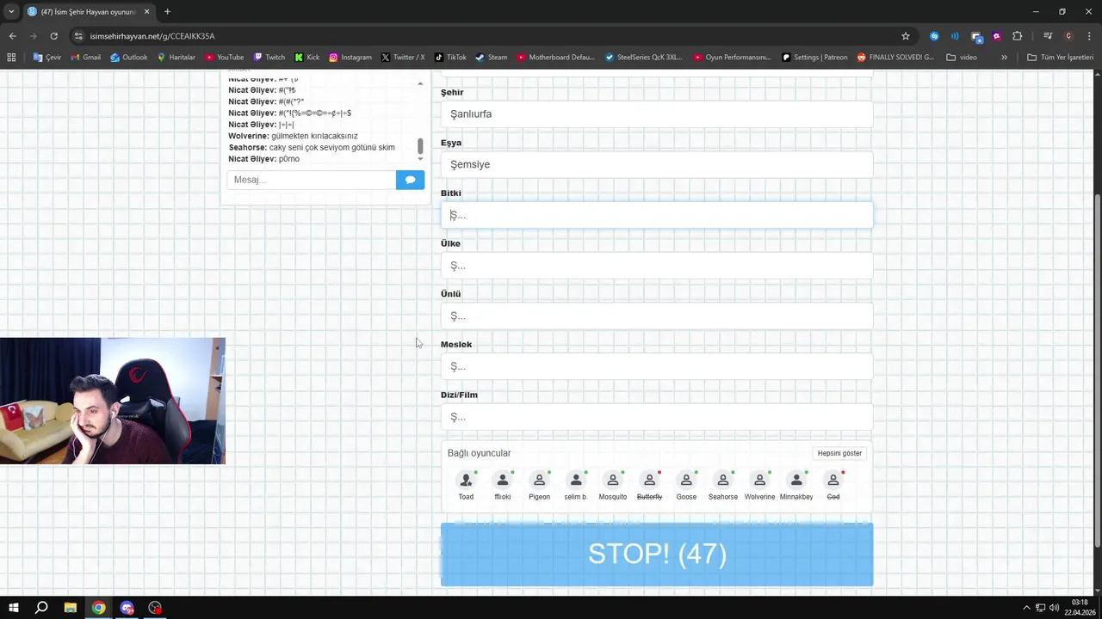
Task: Open the SteelSeries QcK 3XL bookmark
Action: 644,58
